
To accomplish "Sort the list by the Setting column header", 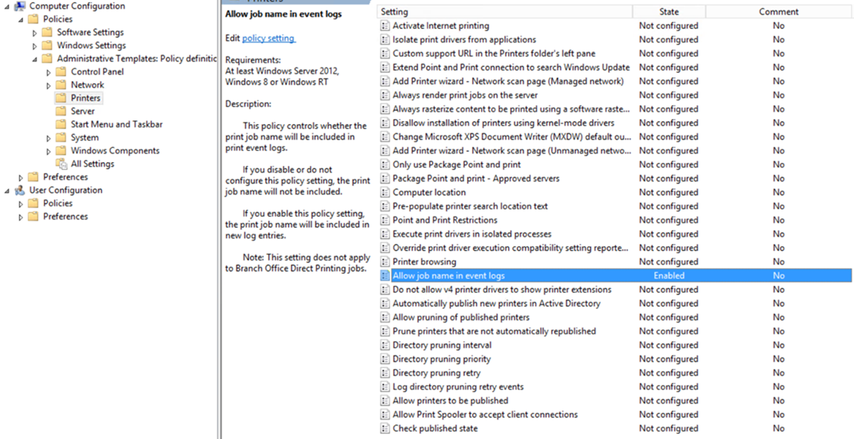I will pos(505,11).
